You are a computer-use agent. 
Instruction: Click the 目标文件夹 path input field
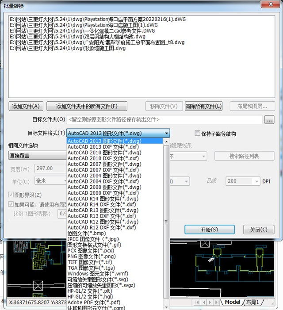(164, 119)
